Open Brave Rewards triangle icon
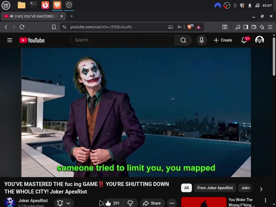 [x=199, y=27]
